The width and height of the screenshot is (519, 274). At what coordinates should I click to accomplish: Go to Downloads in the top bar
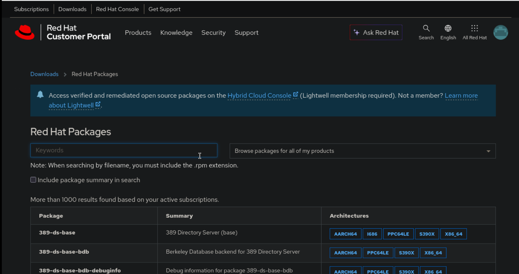click(x=72, y=9)
